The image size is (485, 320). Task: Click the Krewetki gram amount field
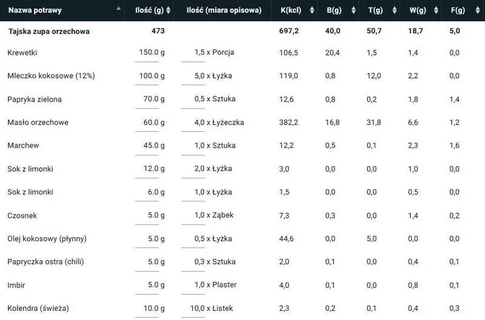click(147, 53)
